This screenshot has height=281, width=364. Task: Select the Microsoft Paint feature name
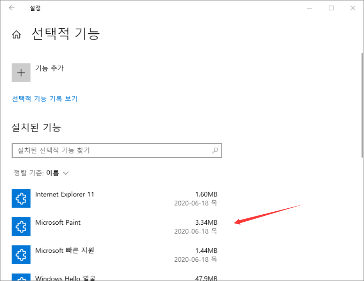(58, 222)
